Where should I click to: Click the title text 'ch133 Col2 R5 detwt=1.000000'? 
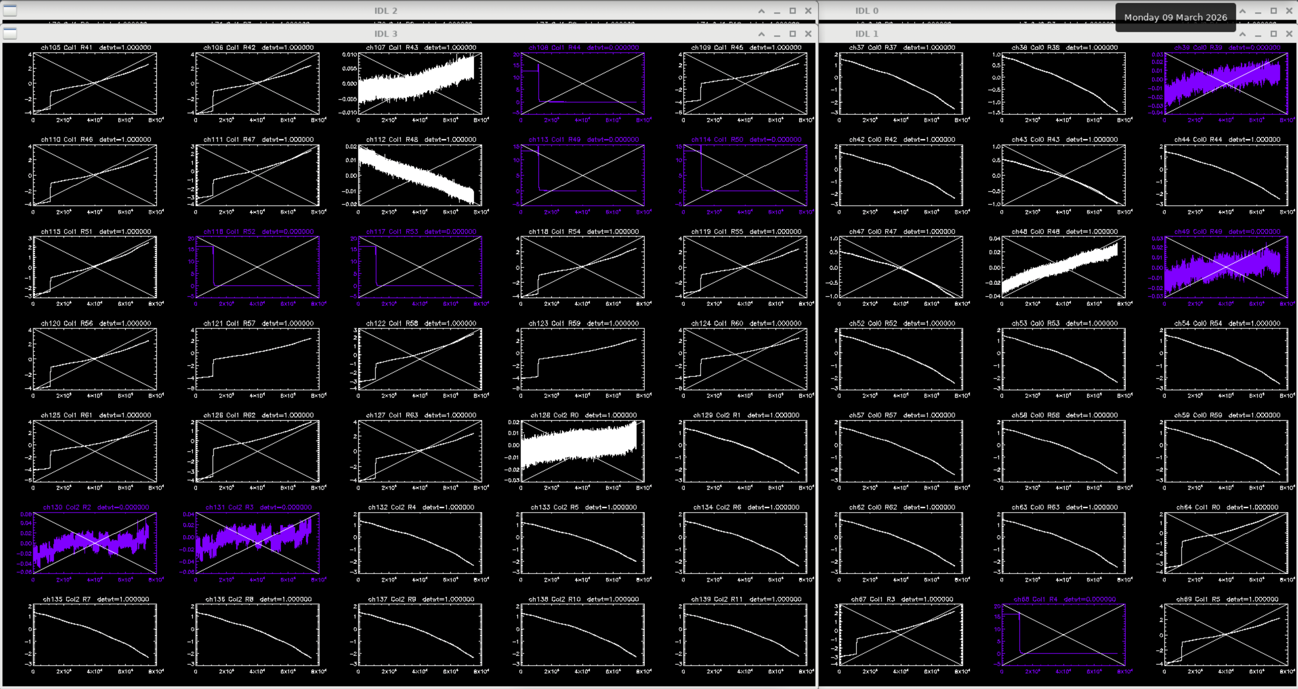click(584, 507)
